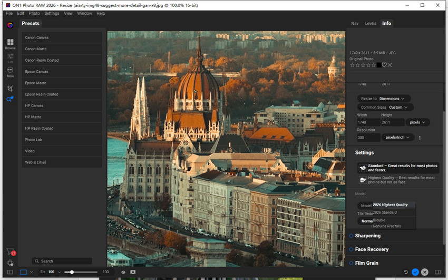The image size is (448, 280).
Task: Click the magnifier in the Search box
Action: (x=37, y=261)
